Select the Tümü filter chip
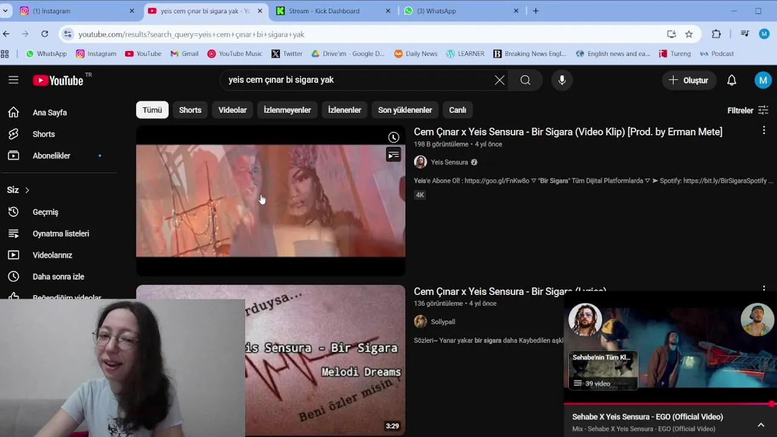777x437 pixels. (152, 110)
